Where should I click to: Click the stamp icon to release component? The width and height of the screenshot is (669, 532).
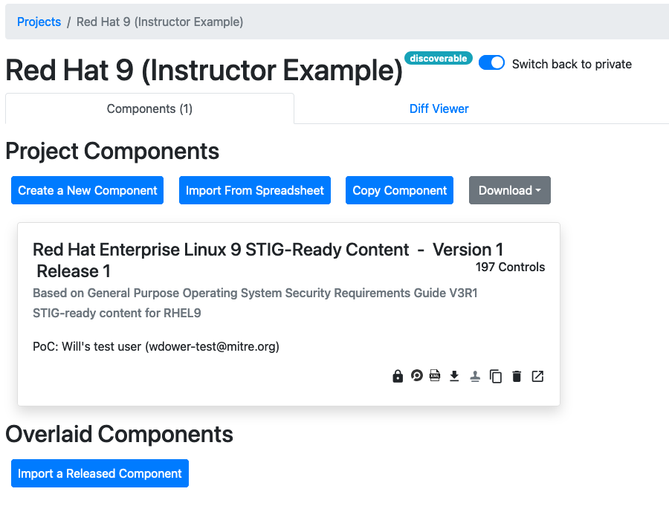click(x=476, y=377)
